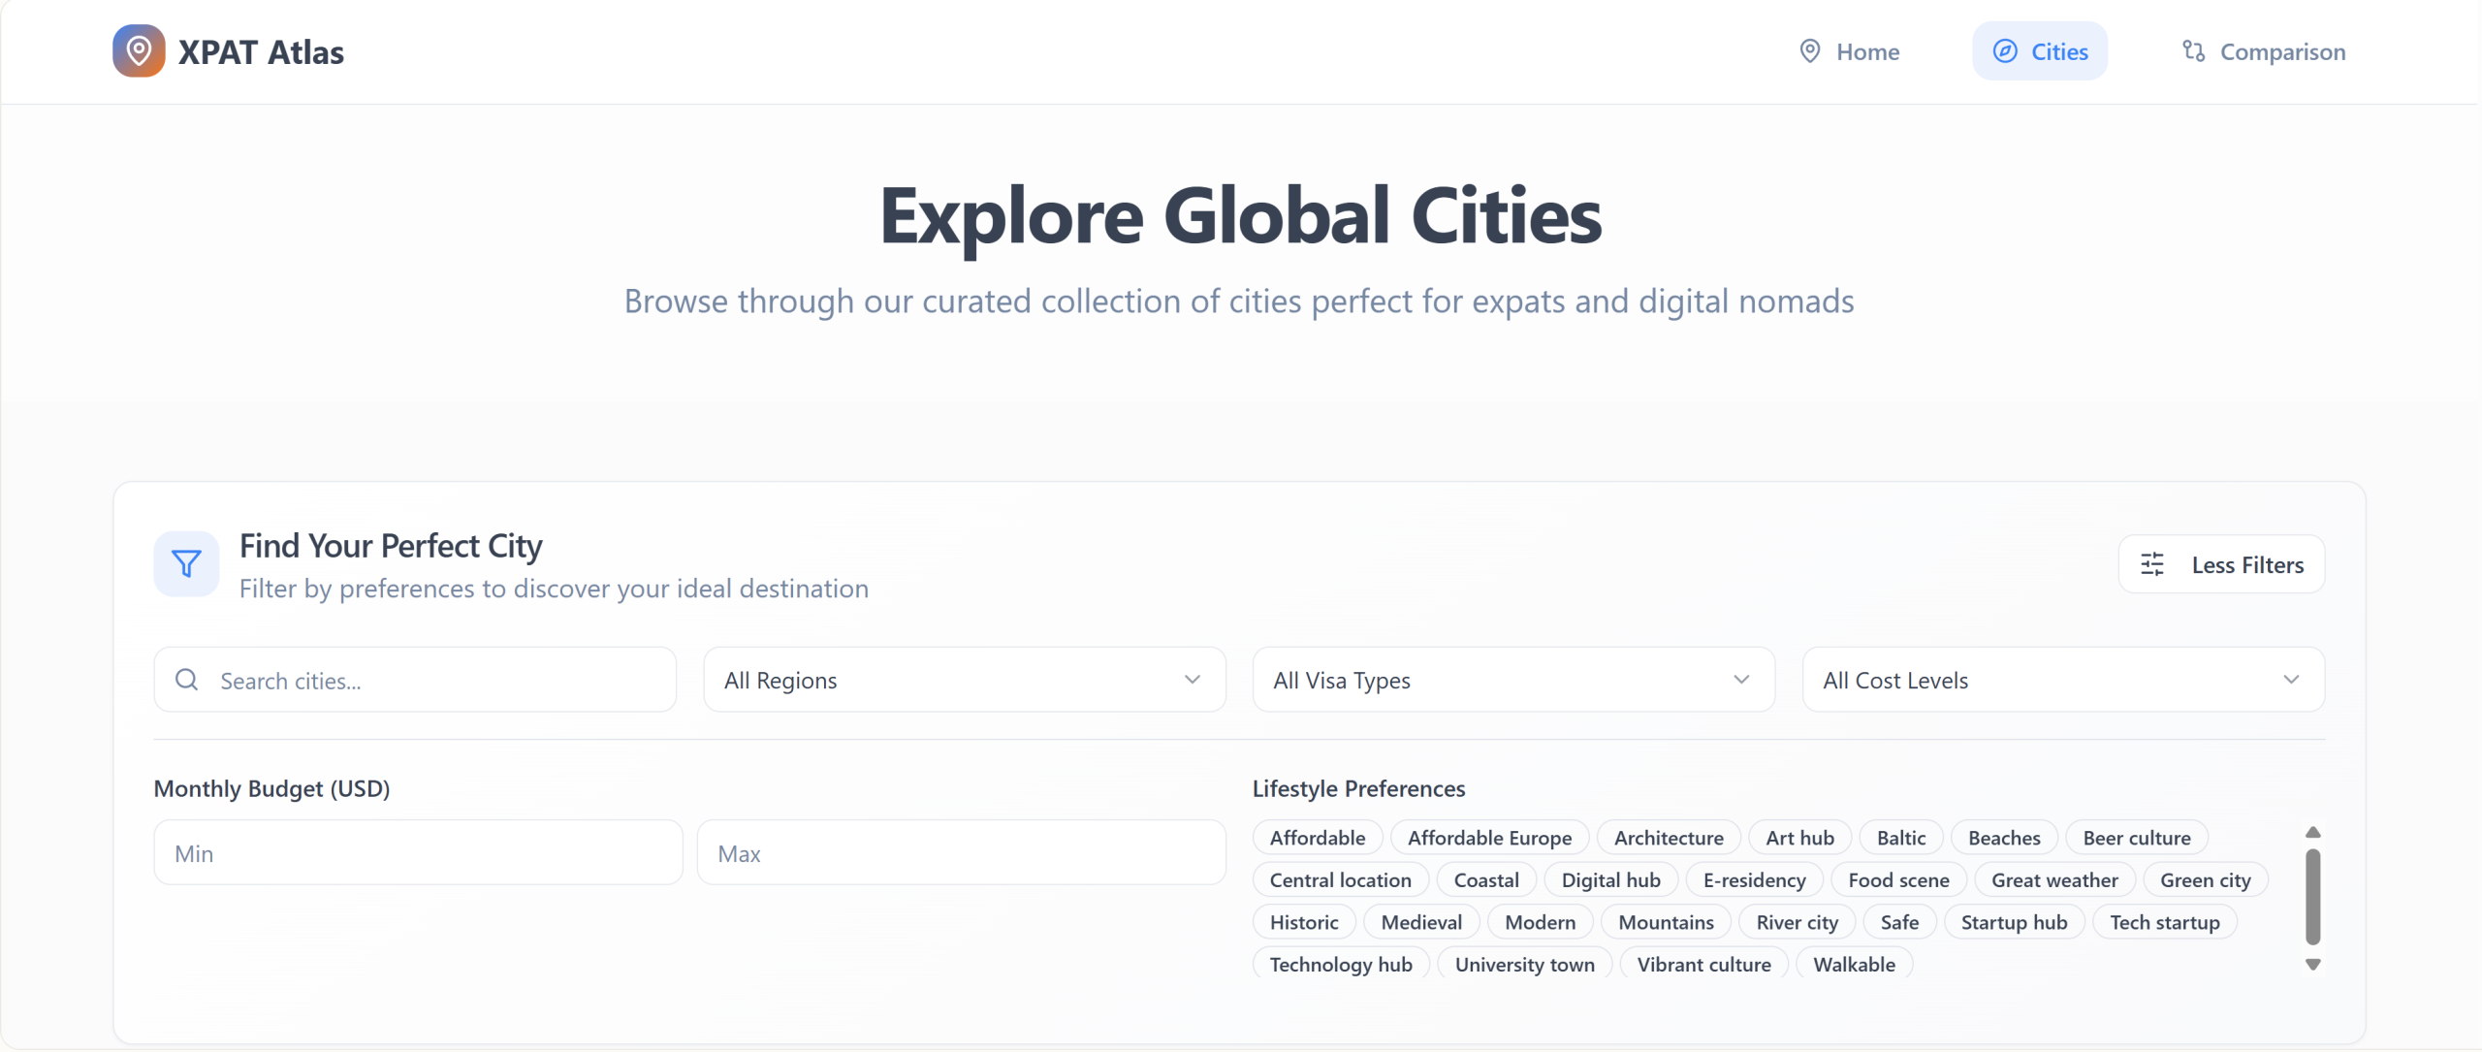Screen dimensions: 2482x1052
Task: Switch to the Comparison nav tab
Action: pyautogui.click(x=2263, y=51)
